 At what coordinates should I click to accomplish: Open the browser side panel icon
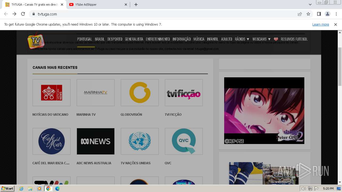pyautogui.click(x=319, y=14)
